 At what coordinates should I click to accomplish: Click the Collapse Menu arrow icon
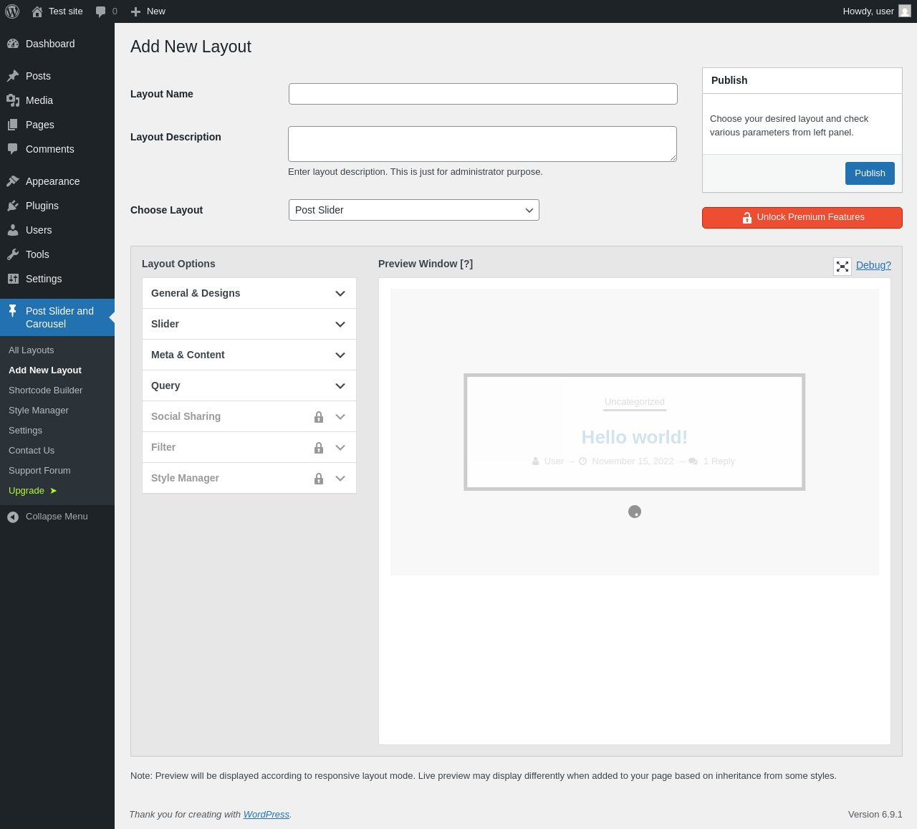13,517
